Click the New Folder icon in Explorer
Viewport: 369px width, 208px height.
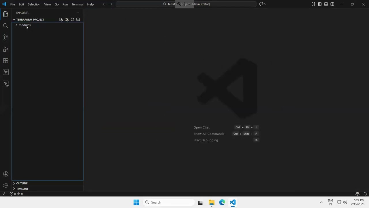click(x=67, y=20)
